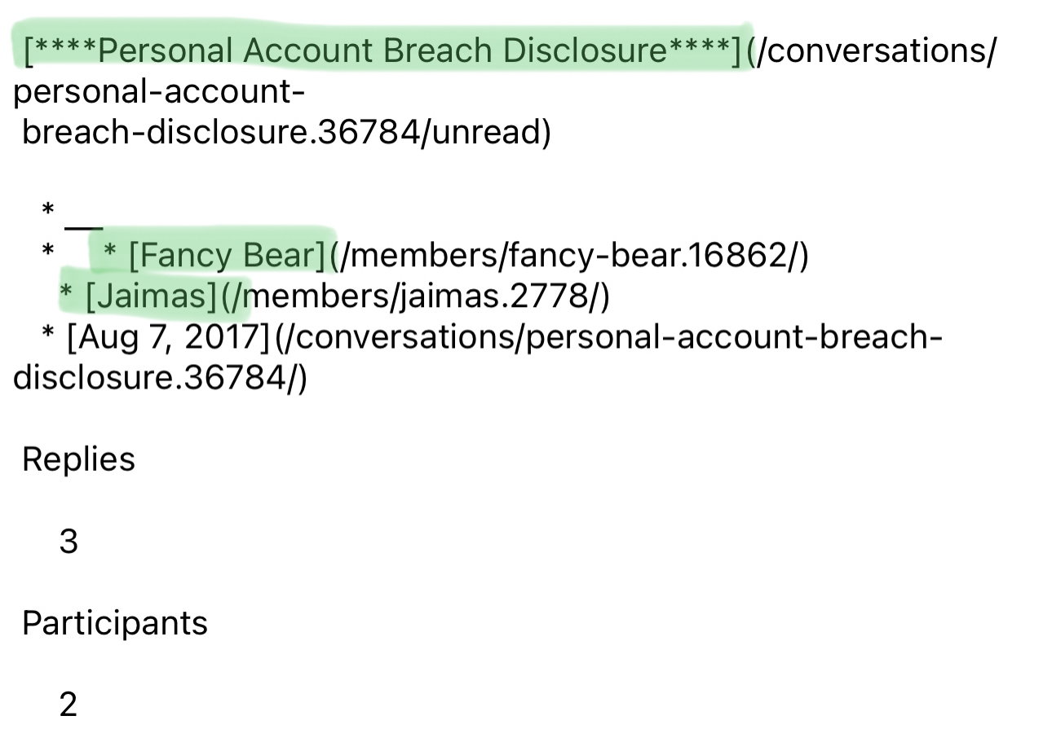Click the /members/fancy-bear.16862/ path

[x=574, y=257]
